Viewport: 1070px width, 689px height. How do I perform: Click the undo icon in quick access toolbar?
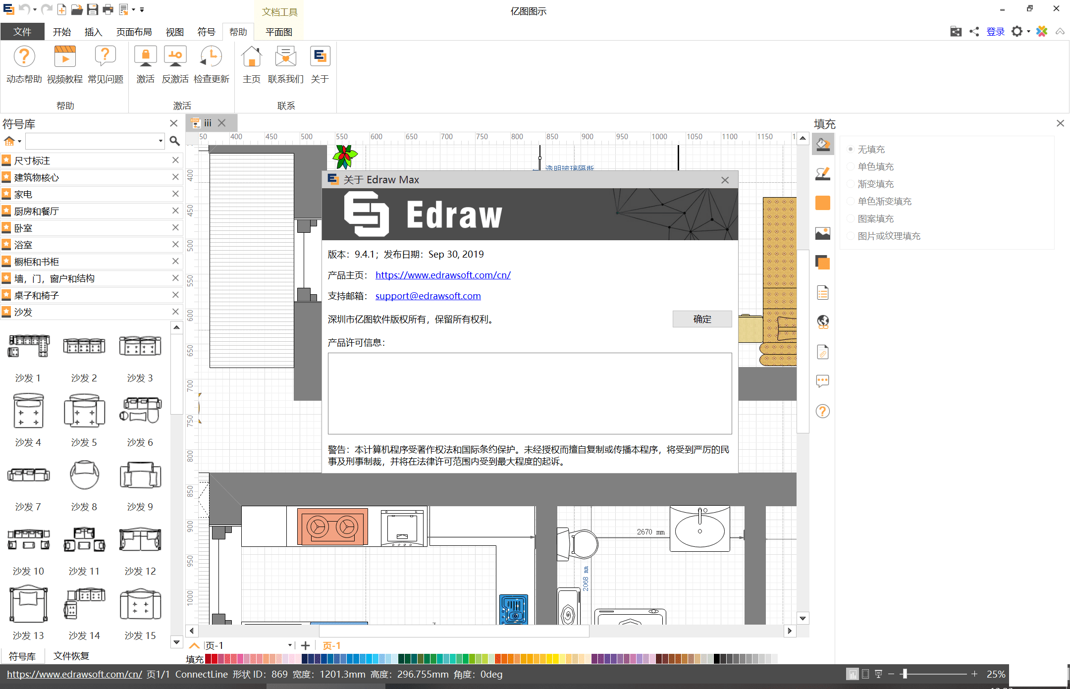pos(24,9)
